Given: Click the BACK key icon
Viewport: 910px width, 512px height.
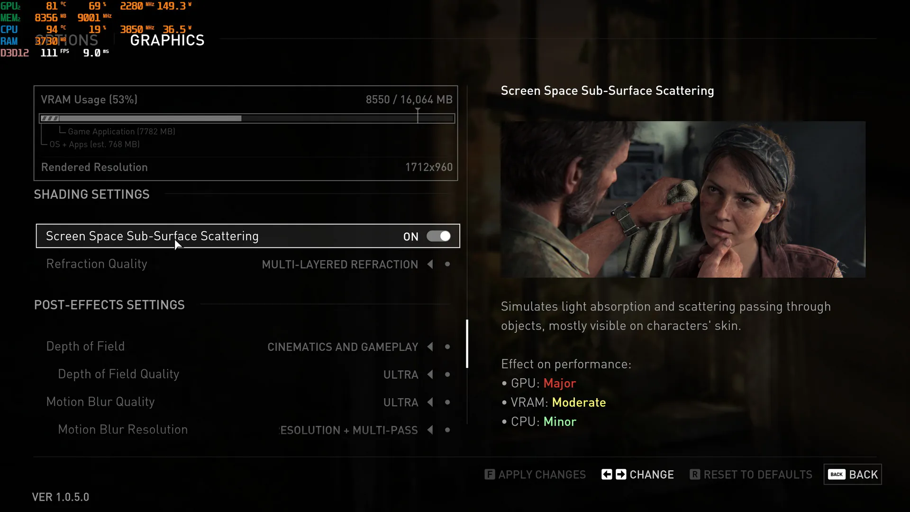Looking at the screenshot, I should point(837,475).
